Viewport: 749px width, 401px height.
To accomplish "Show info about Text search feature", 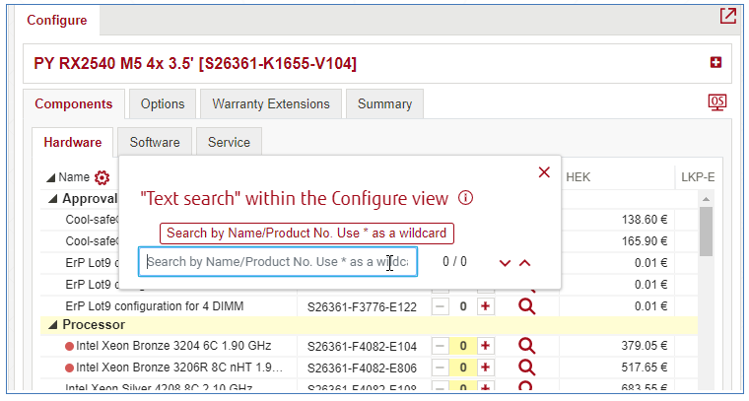I will (465, 198).
